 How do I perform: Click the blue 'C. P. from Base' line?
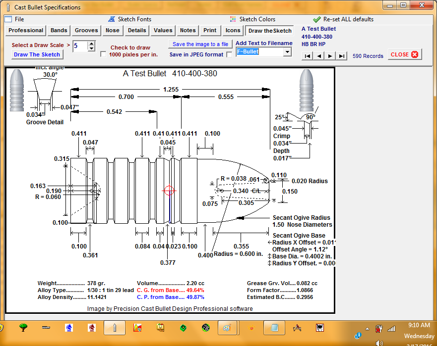click(171, 297)
